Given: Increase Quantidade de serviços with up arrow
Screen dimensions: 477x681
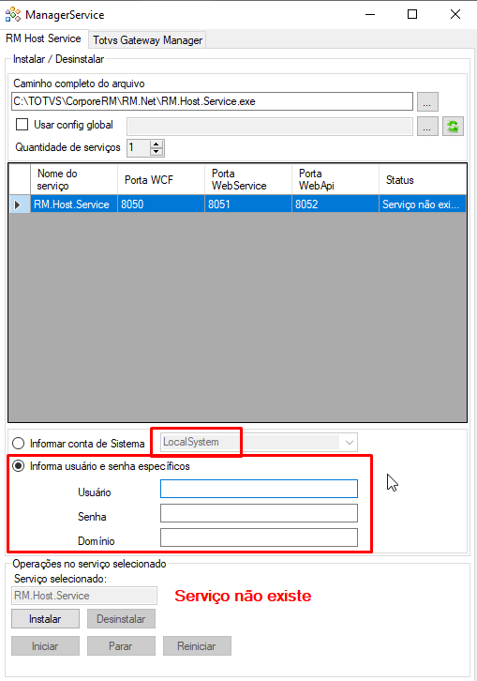Looking at the screenshot, I should (x=157, y=144).
